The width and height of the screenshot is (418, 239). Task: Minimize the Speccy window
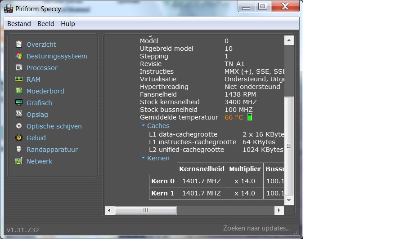(246, 6)
